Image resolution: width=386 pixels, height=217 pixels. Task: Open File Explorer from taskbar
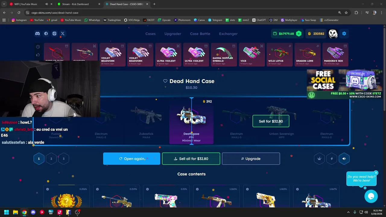pos(15,212)
